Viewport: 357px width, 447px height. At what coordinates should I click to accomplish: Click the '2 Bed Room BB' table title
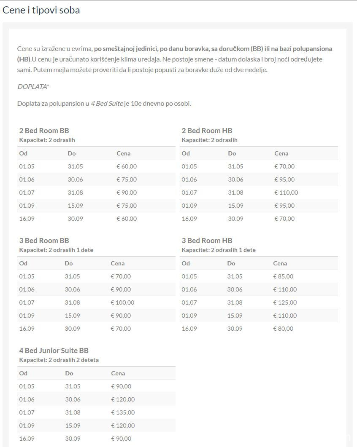[44, 131]
